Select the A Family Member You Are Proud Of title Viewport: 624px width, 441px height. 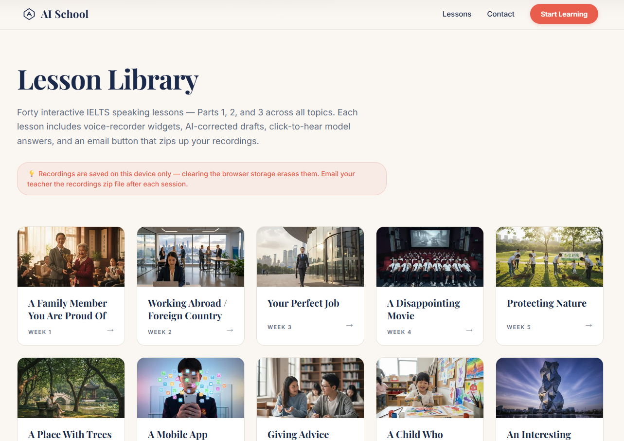[68, 310]
